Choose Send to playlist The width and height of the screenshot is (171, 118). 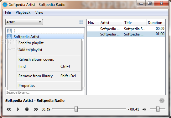[x=44, y=43]
